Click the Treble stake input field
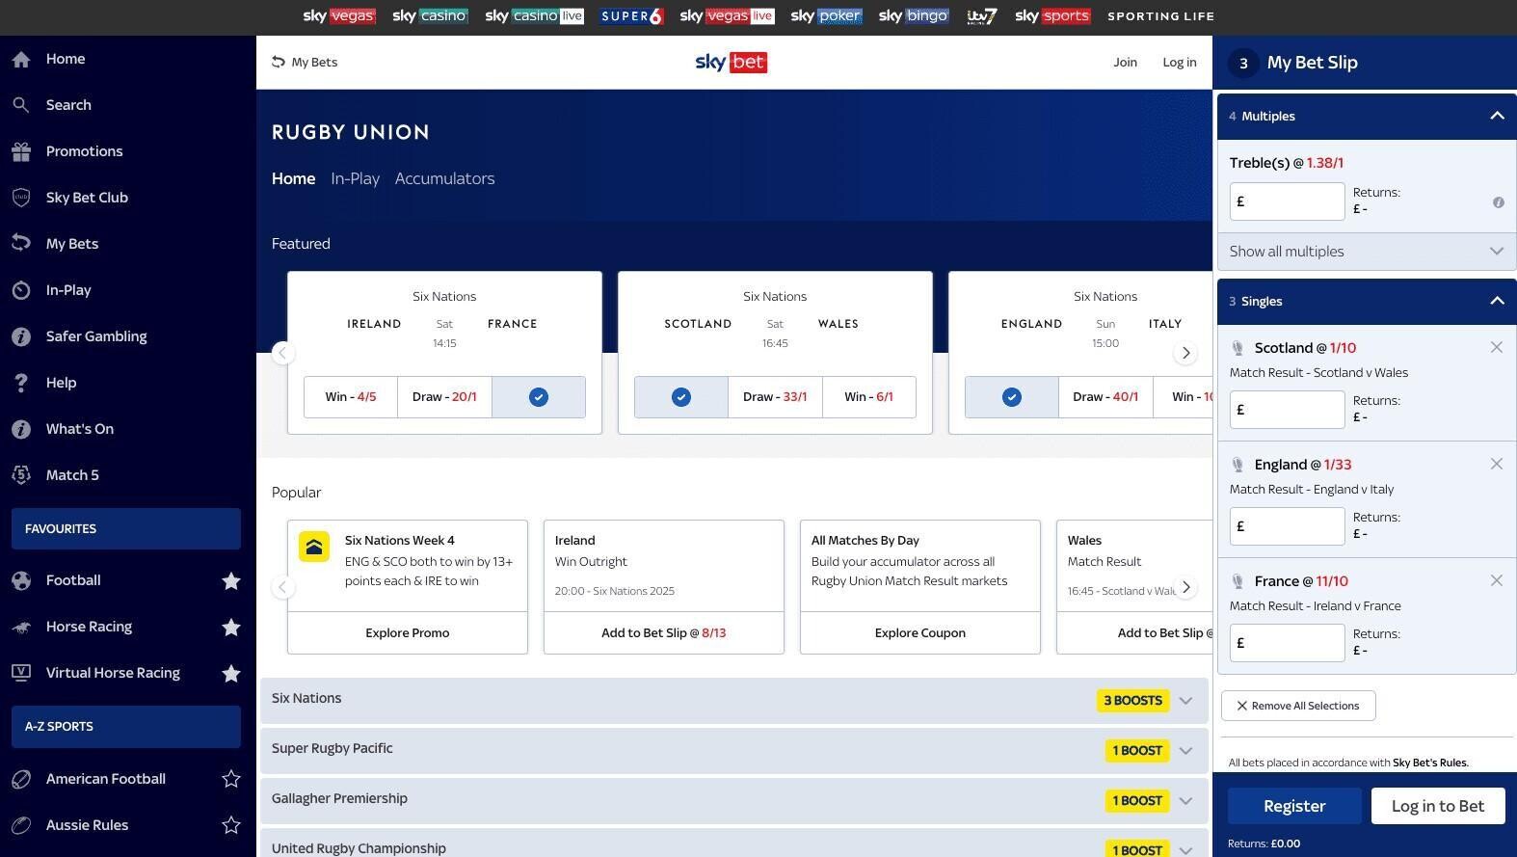 point(1288,201)
